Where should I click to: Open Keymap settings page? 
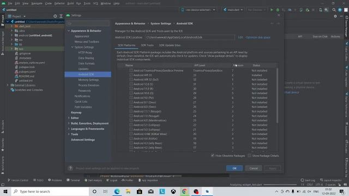76,113
